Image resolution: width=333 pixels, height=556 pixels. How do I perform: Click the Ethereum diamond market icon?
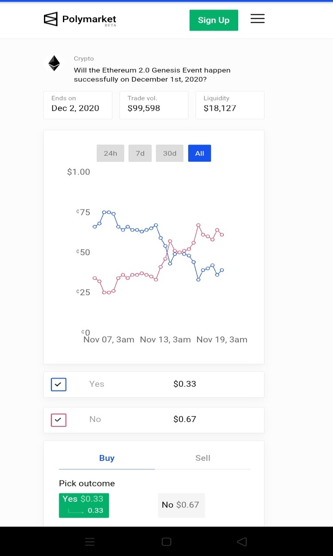(55, 63)
